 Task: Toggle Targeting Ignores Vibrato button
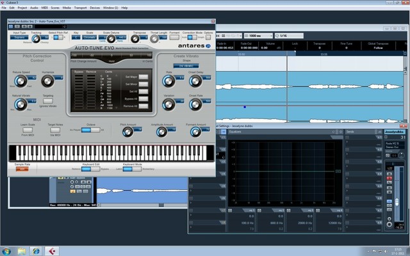[48, 101]
